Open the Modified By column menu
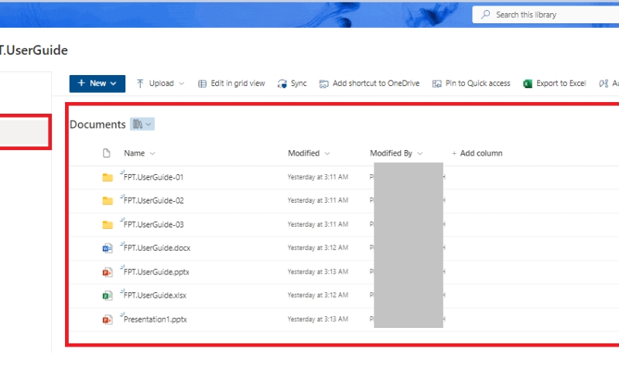619x379 pixels. coord(396,153)
